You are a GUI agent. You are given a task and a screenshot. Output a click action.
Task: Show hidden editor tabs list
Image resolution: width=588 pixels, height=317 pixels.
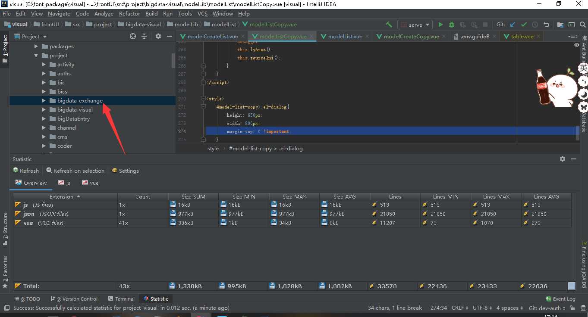coord(572,37)
